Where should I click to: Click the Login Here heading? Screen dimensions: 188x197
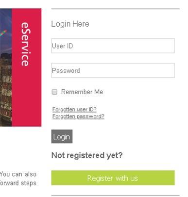click(x=70, y=24)
